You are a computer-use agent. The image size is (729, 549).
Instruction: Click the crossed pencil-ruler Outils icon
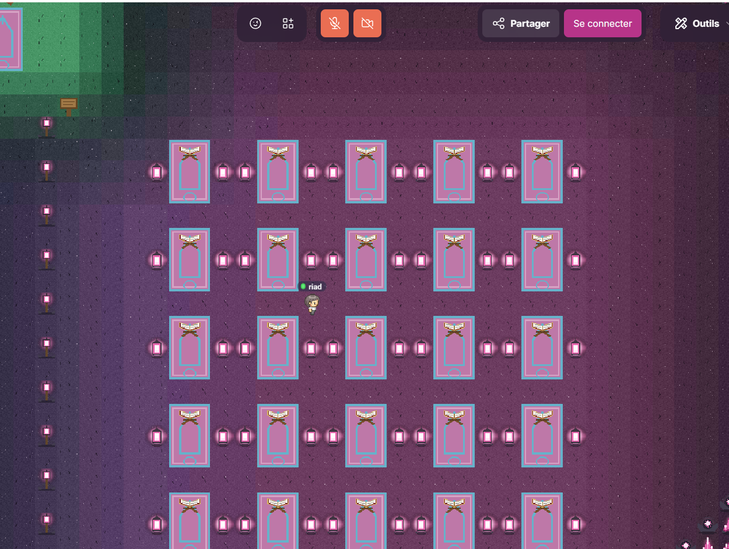point(681,23)
